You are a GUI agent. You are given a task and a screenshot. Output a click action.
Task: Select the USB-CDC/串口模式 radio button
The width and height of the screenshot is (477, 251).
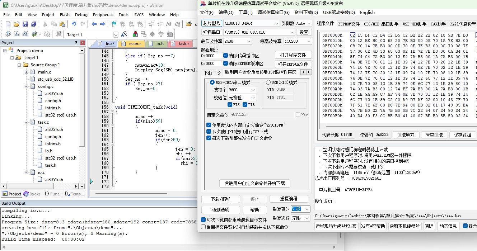[x=212, y=82]
